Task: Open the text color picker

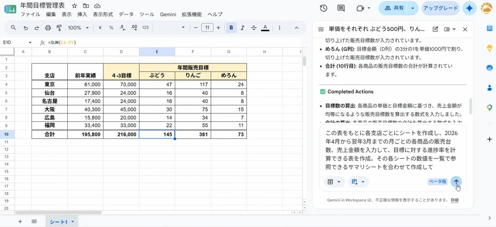Action: pos(265,28)
